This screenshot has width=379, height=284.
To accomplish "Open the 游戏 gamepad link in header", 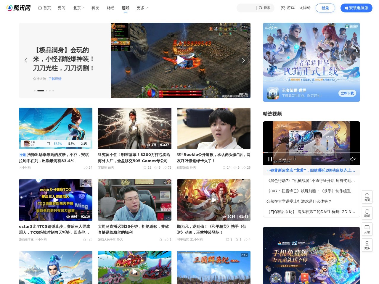I will pos(288,8).
